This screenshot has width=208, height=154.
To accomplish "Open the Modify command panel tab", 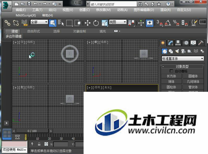I will pyautogui.click(x=171, y=43).
